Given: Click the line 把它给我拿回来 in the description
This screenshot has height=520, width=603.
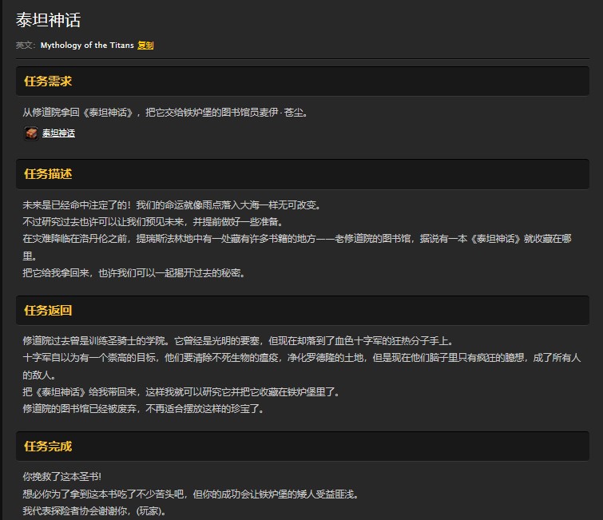Looking at the screenshot, I should [133, 272].
